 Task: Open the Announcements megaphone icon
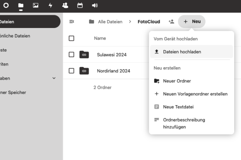coord(94,6)
